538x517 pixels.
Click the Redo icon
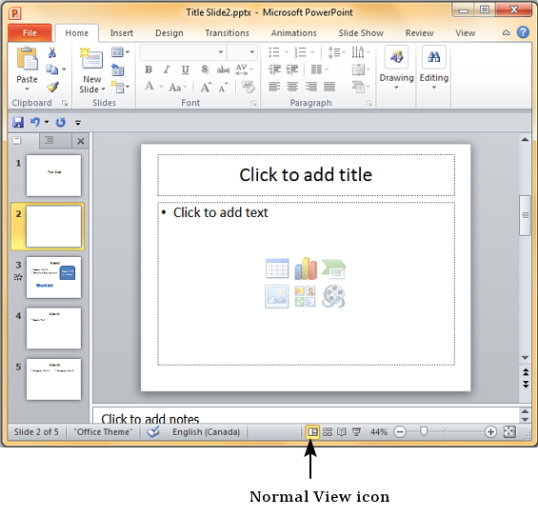pyautogui.click(x=61, y=122)
